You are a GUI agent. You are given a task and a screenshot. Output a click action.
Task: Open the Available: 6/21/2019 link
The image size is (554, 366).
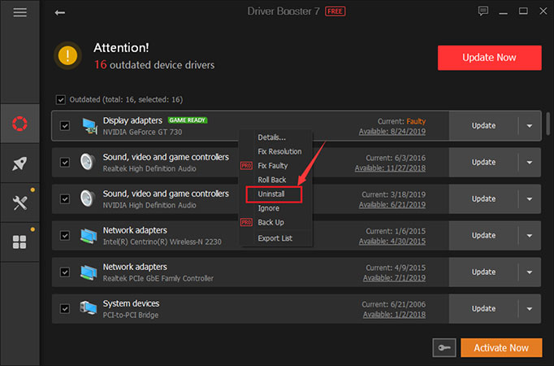coord(392,205)
